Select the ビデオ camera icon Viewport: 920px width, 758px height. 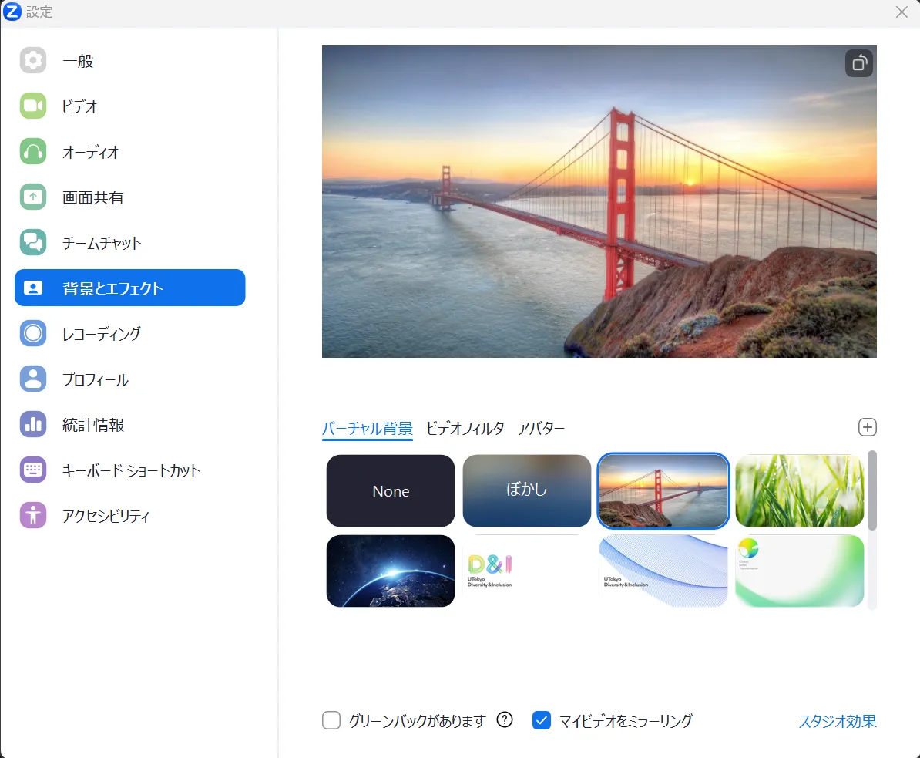33,106
